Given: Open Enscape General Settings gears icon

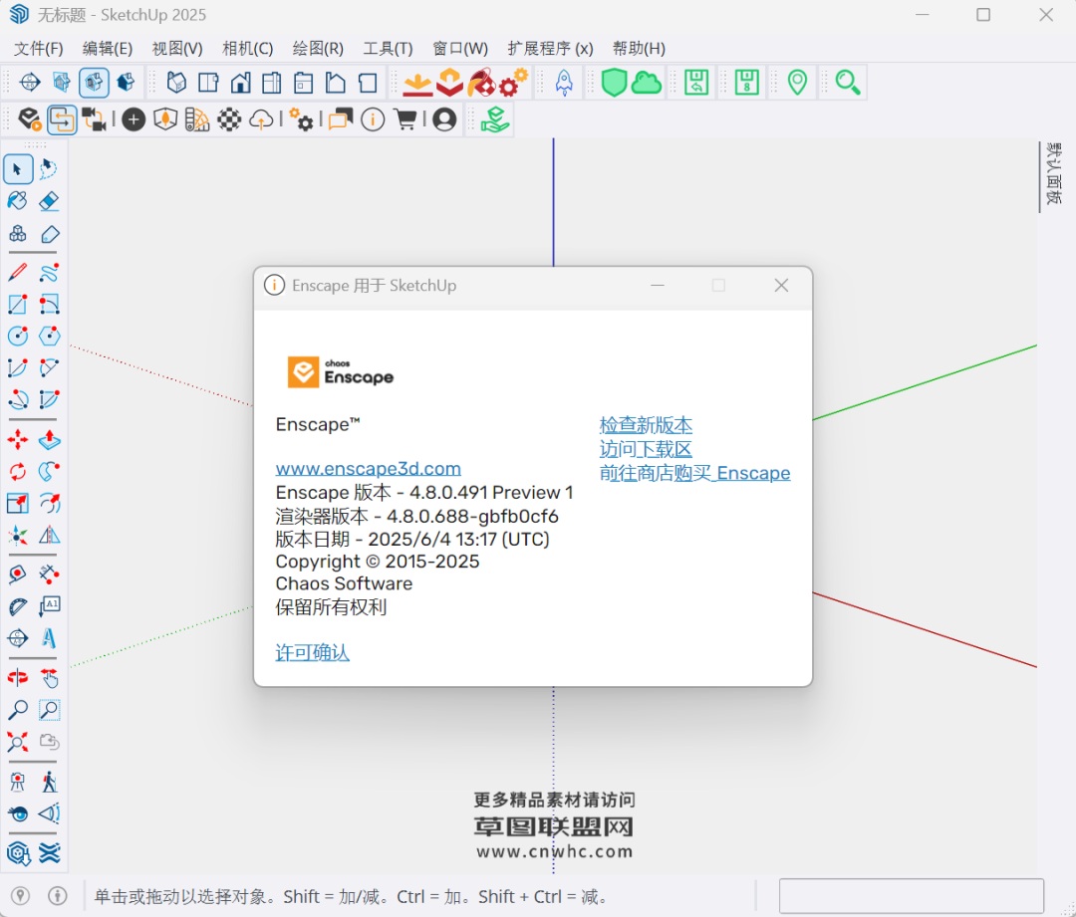Looking at the screenshot, I should click(301, 120).
